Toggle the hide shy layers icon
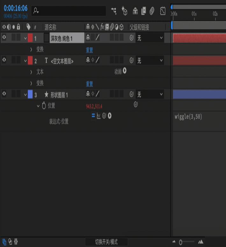 click(x=135, y=11)
